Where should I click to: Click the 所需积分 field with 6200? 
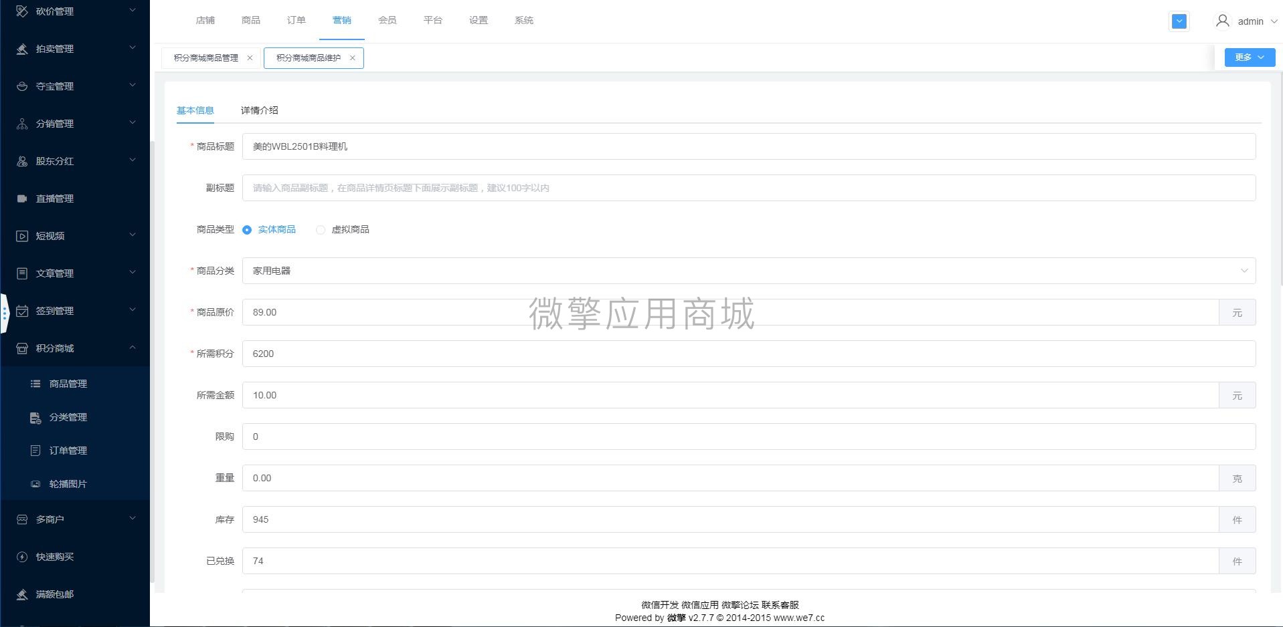[749, 354]
